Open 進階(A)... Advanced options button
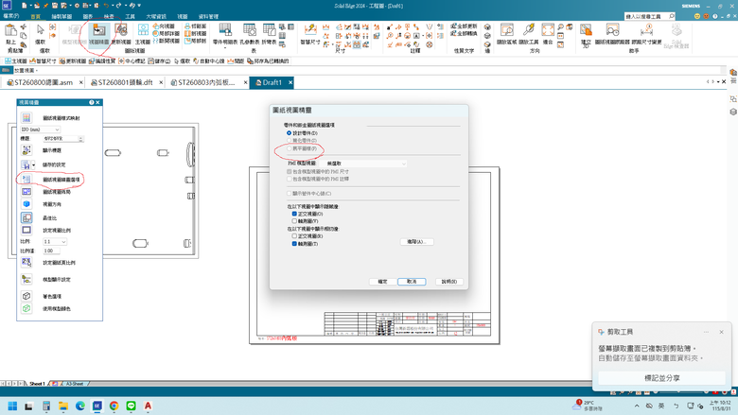Viewport: 738px width, 415px height. click(x=416, y=242)
